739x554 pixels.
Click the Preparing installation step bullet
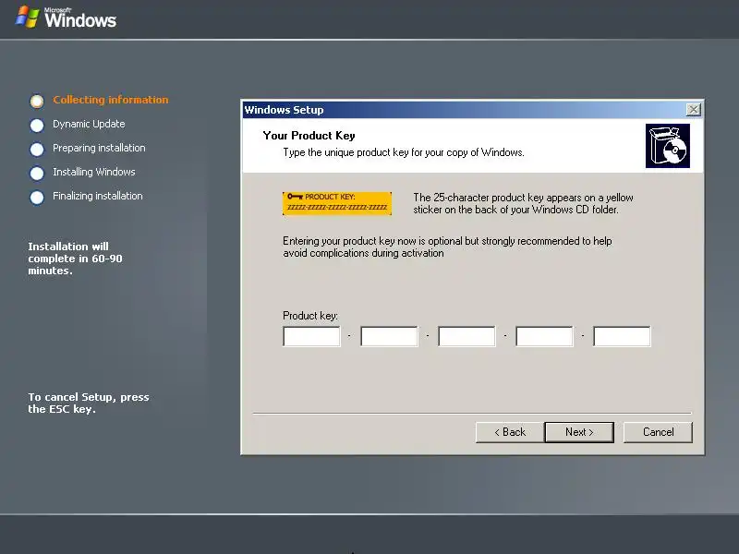37,150
